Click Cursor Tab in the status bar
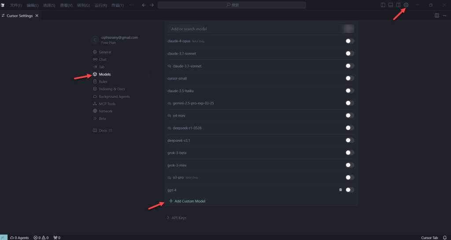 click(429, 238)
